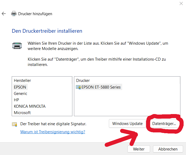This screenshot has width=186, height=155.
Task: Close the add printer dialog
Action: [x=181, y=3]
